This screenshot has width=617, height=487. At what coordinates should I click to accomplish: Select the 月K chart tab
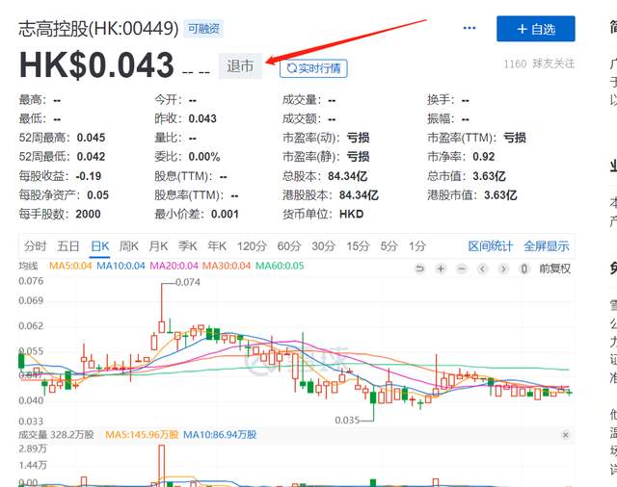[x=158, y=246]
